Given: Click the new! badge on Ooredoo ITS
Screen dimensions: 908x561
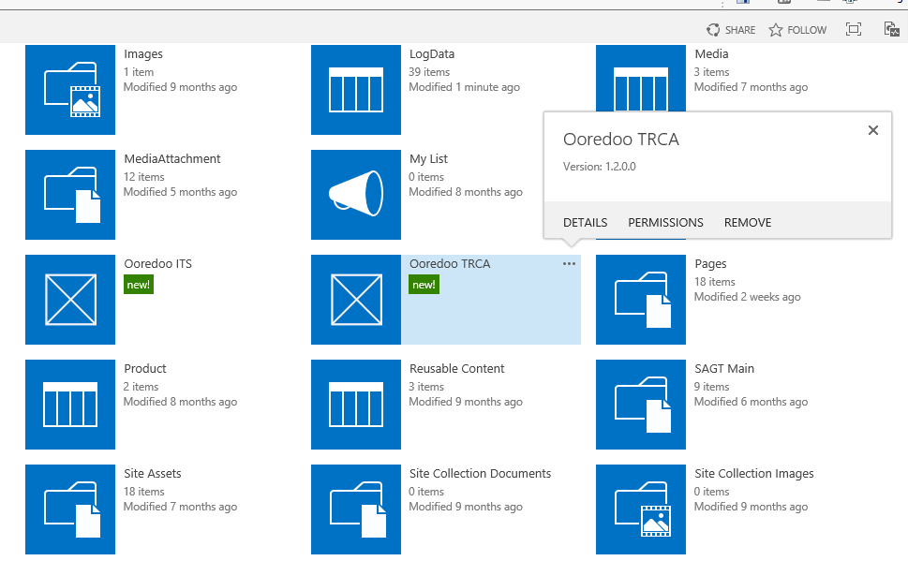Looking at the screenshot, I should (139, 284).
